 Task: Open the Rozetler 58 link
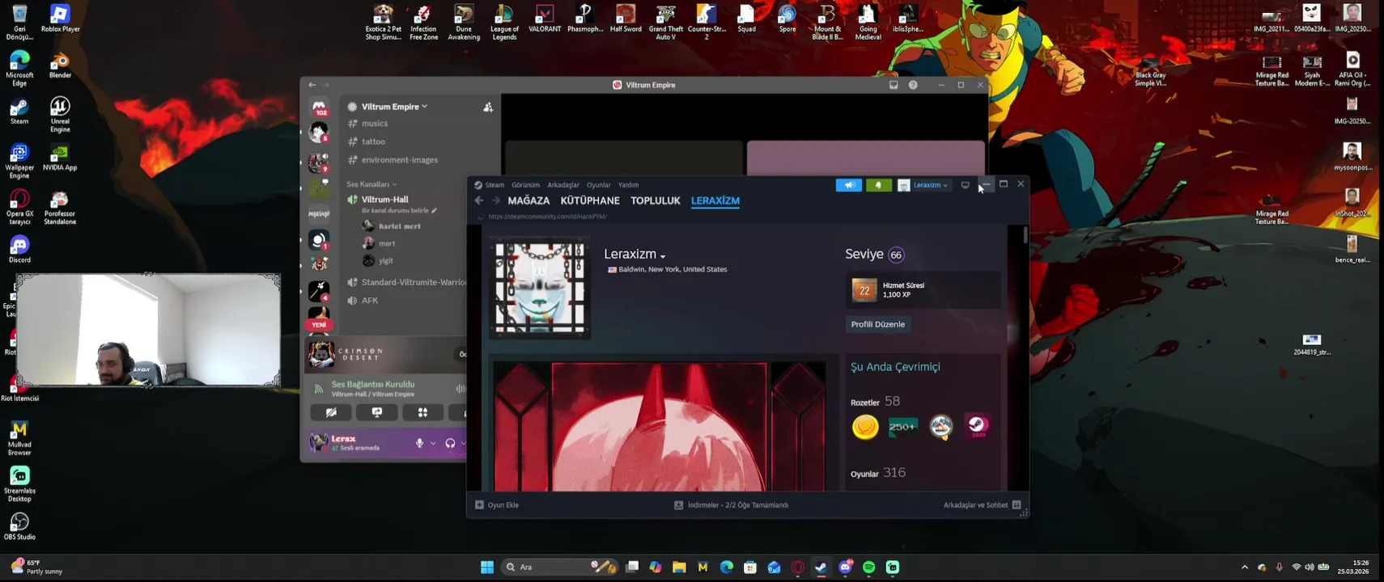point(875,402)
